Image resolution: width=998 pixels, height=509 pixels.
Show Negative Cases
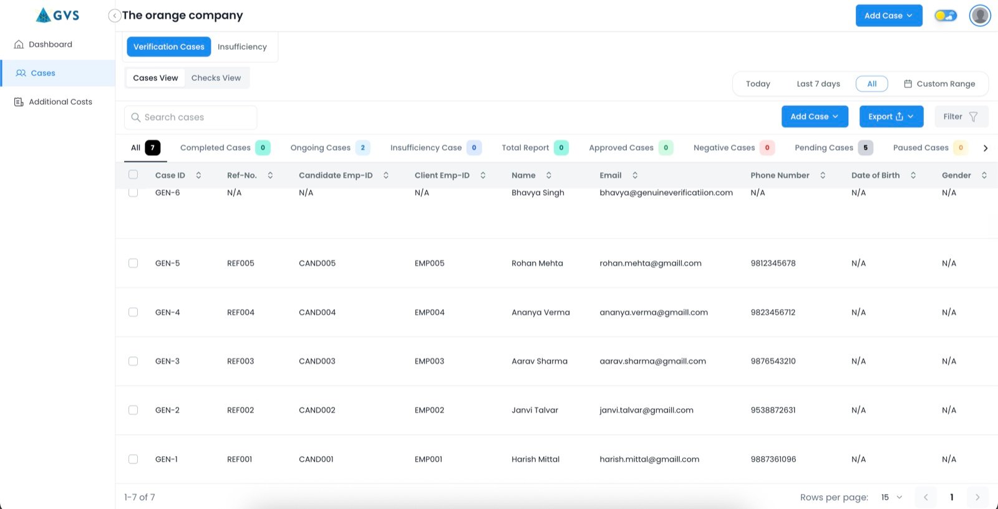click(734, 148)
